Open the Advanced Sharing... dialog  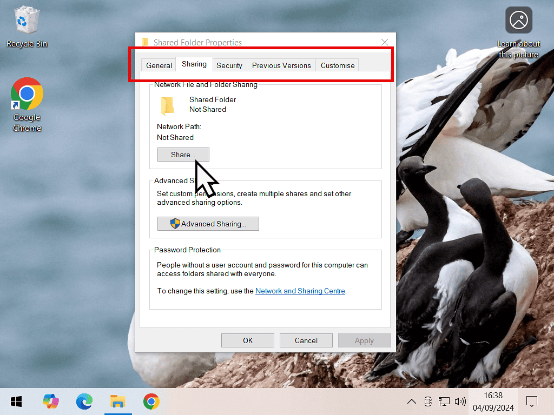click(208, 224)
